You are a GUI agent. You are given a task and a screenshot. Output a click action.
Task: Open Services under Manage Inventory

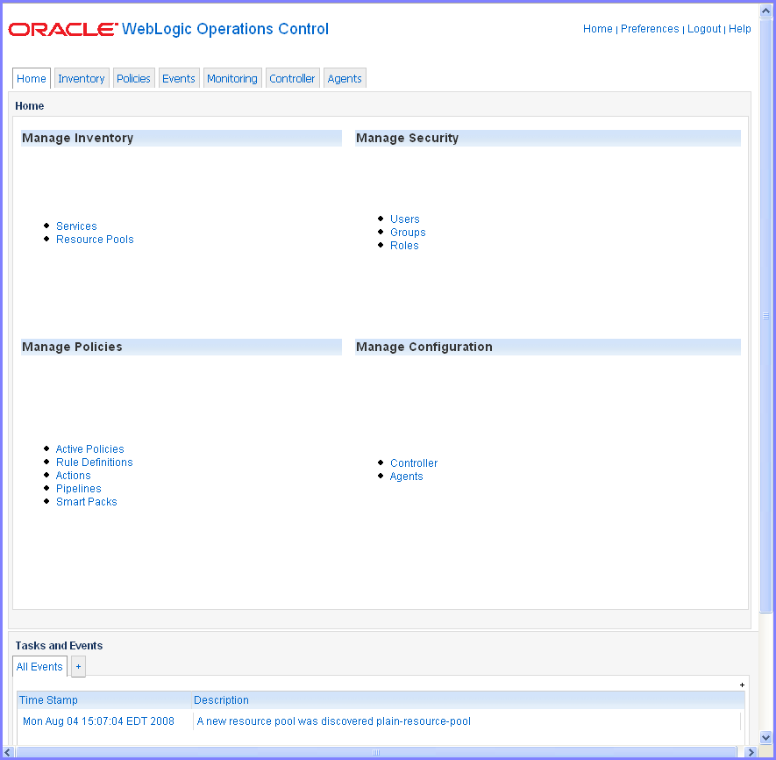(76, 226)
